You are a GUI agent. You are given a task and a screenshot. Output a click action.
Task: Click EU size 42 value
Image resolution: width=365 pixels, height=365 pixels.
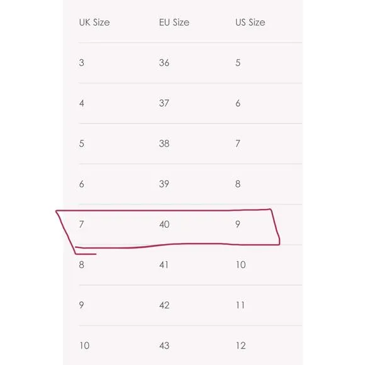click(x=164, y=305)
